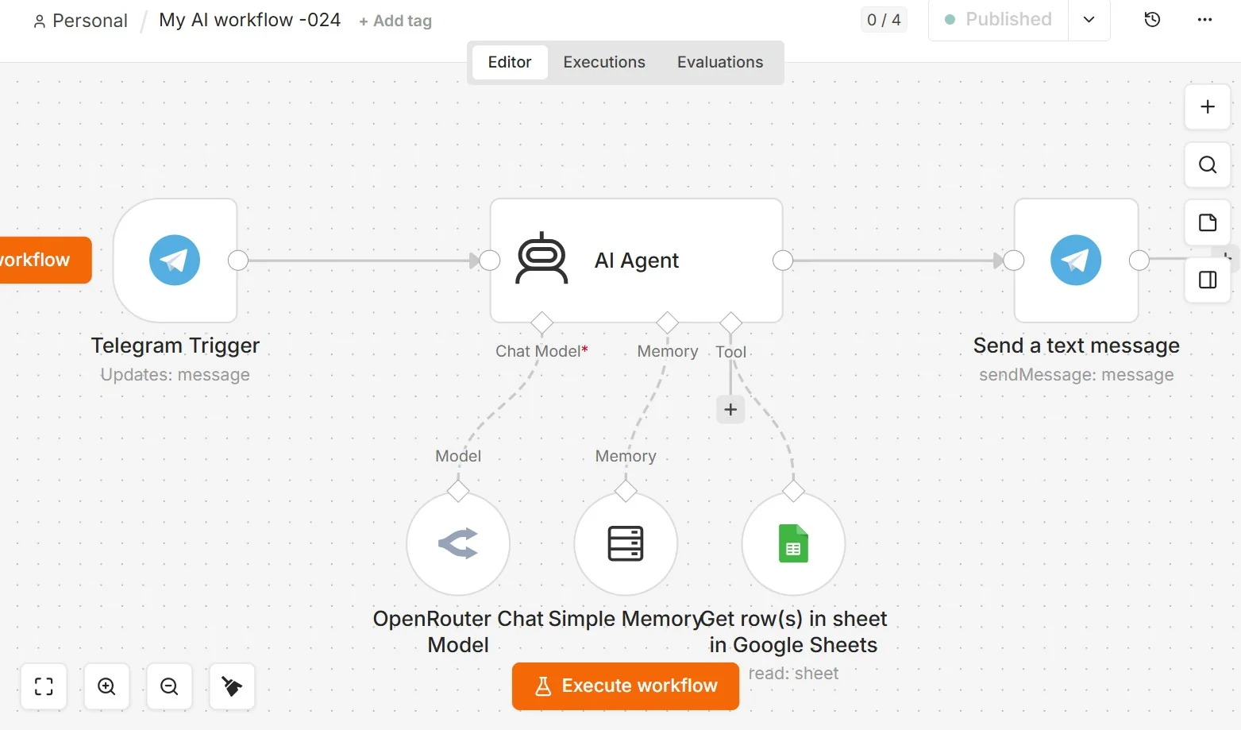The height and width of the screenshot is (730, 1241).
Task: Open the AI Agent node
Action: click(637, 261)
